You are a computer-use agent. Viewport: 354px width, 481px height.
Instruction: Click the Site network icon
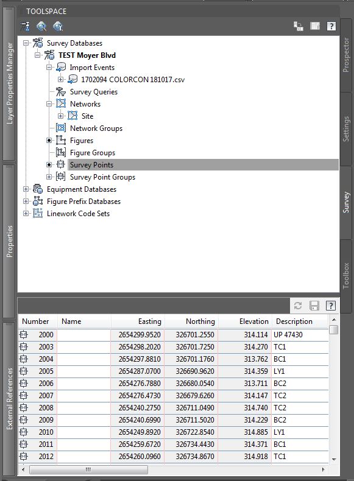(73, 116)
